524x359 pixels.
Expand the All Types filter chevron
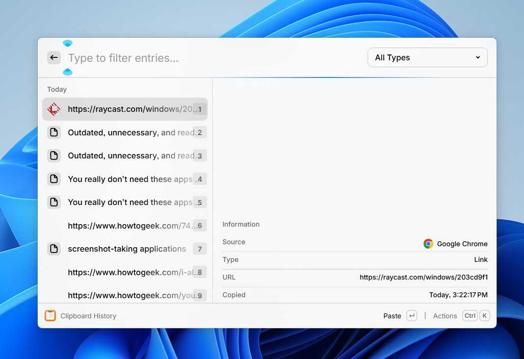click(477, 57)
